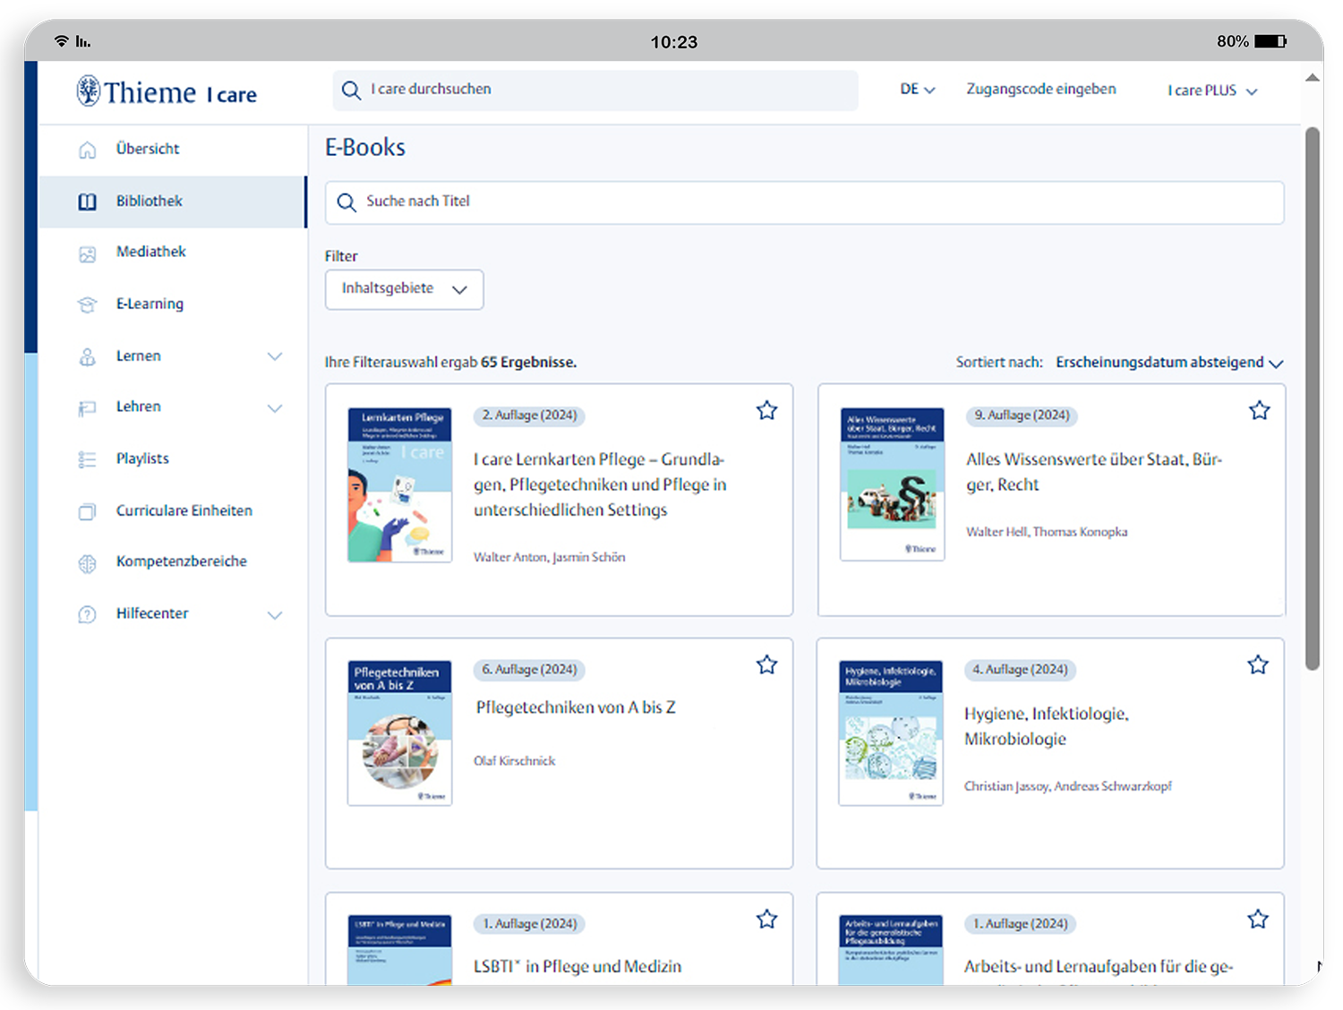Click the Lernen person icon
1343x1010 pixels.
pyautogui.click(x=87, y=356)
